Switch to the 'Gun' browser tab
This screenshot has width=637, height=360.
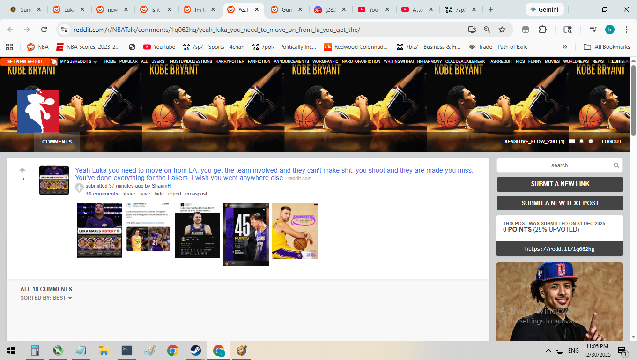pyautogui.click(x=286, y=9)
